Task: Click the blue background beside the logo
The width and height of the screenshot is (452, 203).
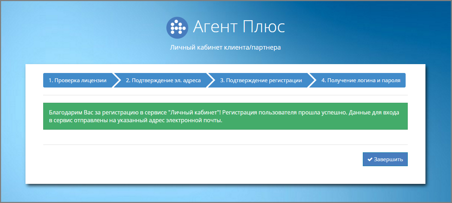Action: (x=106, y=28)
